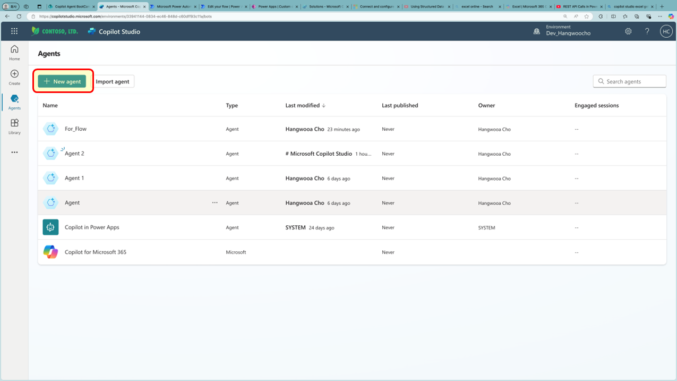This screenshot has height=381, width=677.
Task: Click the Search agents field
Action: [x=630, y=81]
